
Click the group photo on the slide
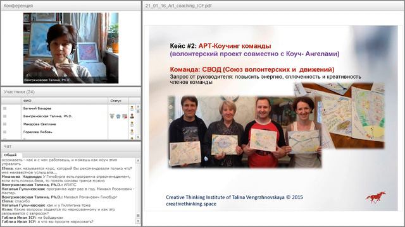(x=245, y=132)
